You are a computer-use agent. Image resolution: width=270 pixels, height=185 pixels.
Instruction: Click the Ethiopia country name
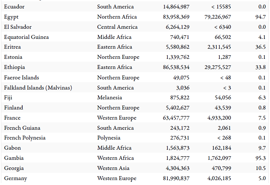click(15, 67)
